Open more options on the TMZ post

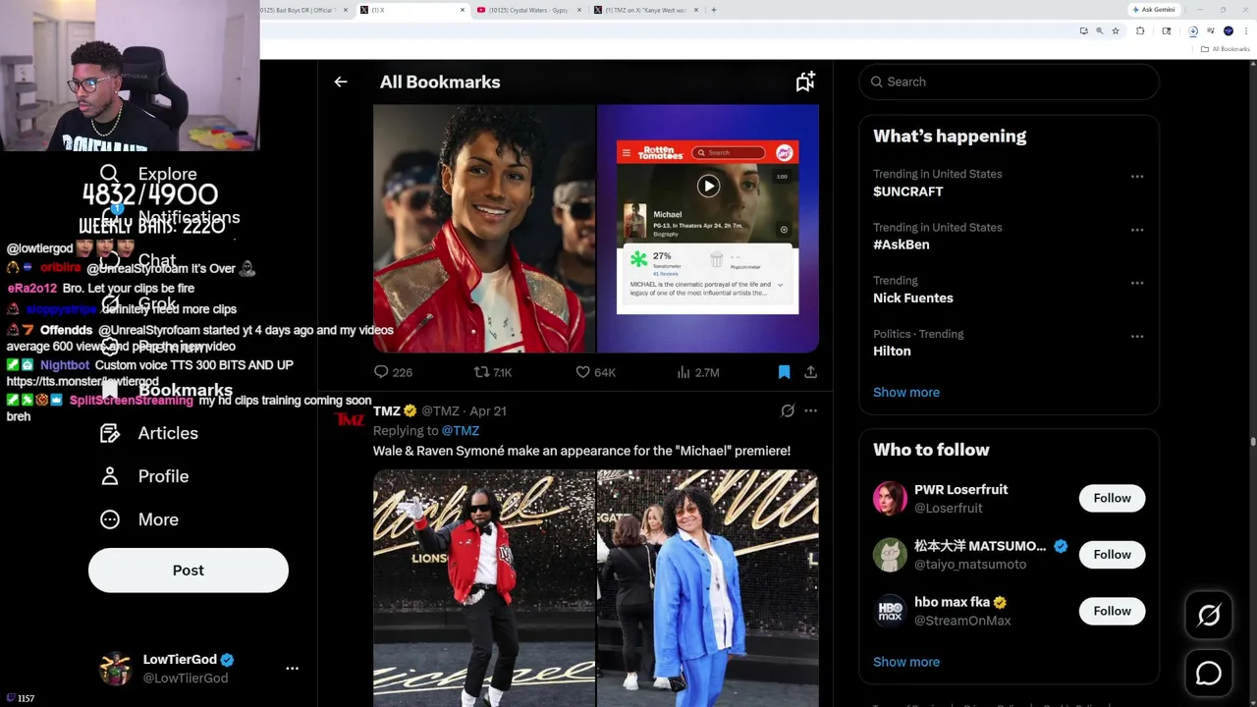point(810,410)
